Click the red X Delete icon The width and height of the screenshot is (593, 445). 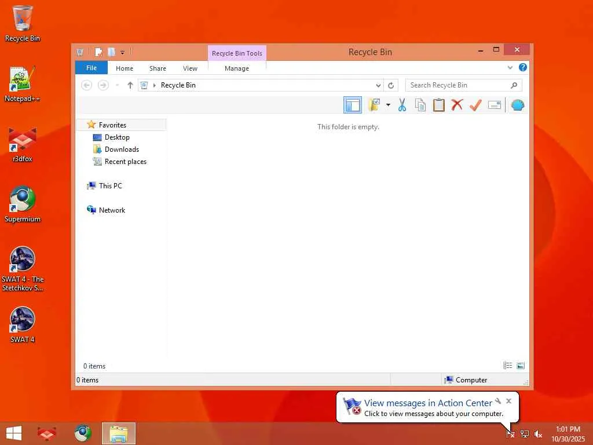(x=457, y=105)
